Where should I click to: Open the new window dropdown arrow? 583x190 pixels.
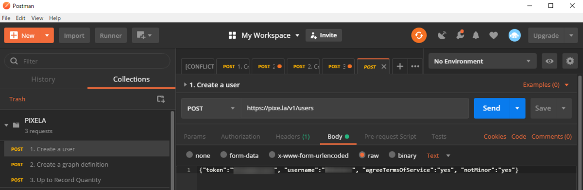(150, 35)
